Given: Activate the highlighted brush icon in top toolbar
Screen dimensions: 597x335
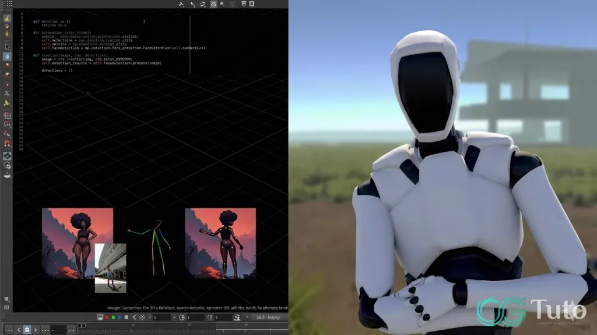Looking at the screenshot, I should (x=213, y=4).
